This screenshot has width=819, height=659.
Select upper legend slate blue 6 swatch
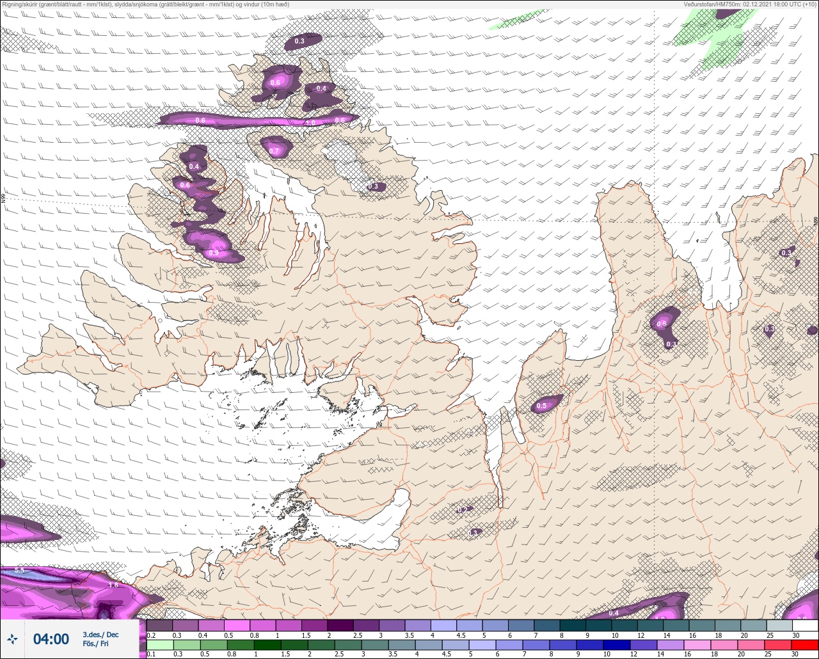(521, 625)
